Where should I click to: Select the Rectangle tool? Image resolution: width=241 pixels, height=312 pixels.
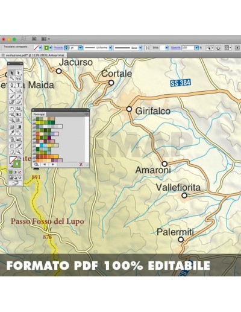coord(19,91)
